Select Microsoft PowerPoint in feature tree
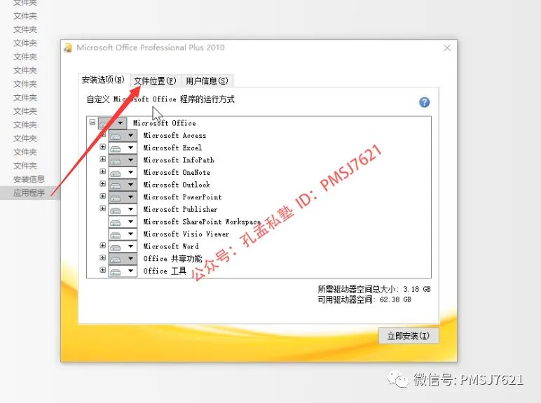Image resolution: width=541 pixels, height=403 pixels. coord(182,197)
